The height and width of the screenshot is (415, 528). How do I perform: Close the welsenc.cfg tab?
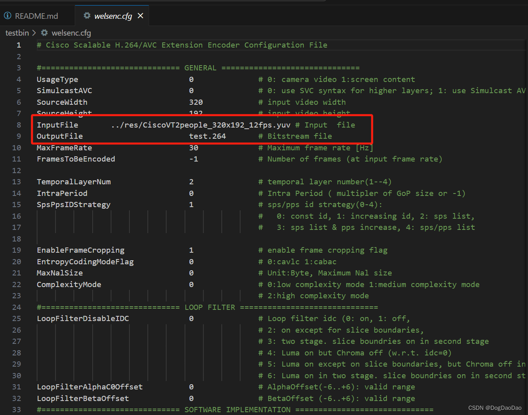(140, 16)
